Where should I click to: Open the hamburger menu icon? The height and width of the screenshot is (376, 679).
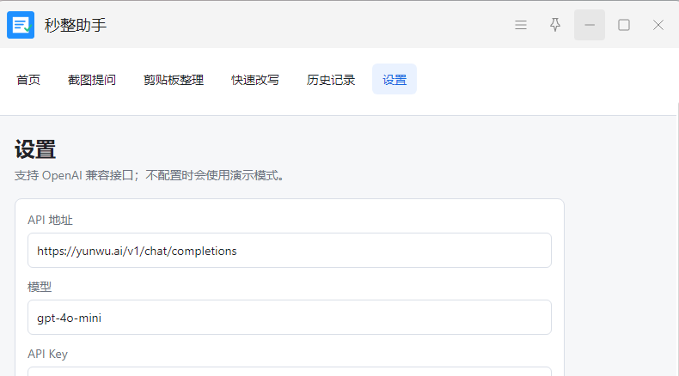(x=521, y=25)
